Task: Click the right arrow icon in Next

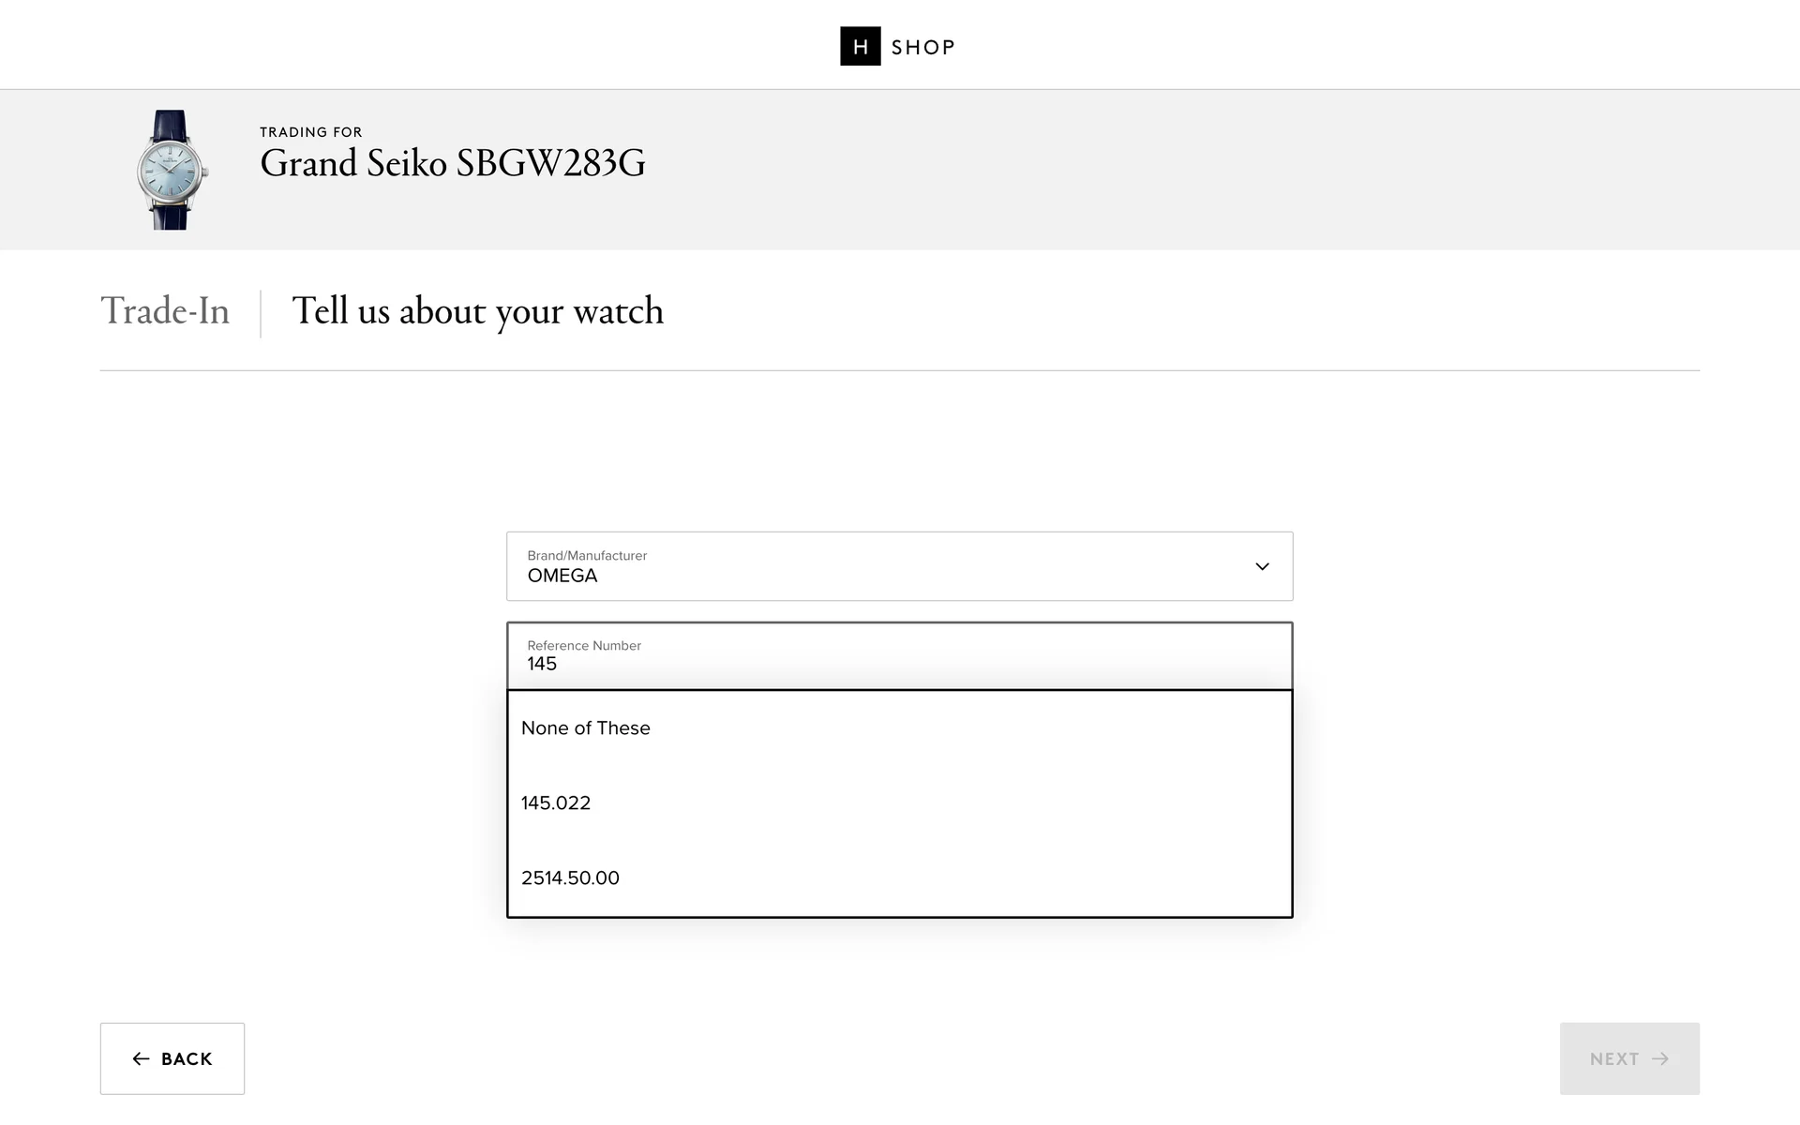Action: pos(1660,1058)
